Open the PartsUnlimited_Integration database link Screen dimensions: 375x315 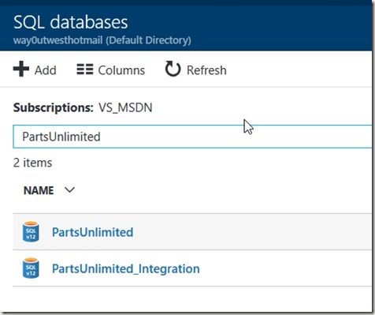tap(126, 268)
